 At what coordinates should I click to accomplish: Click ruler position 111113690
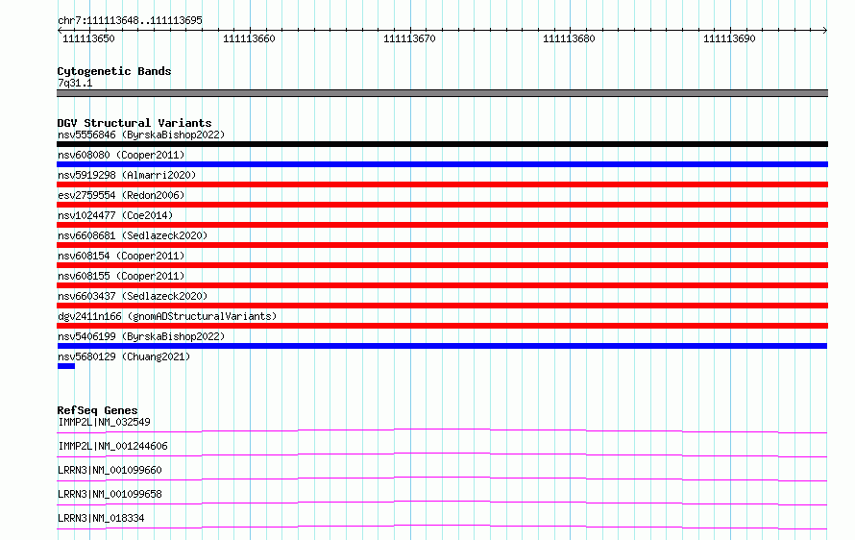point(729,38)
